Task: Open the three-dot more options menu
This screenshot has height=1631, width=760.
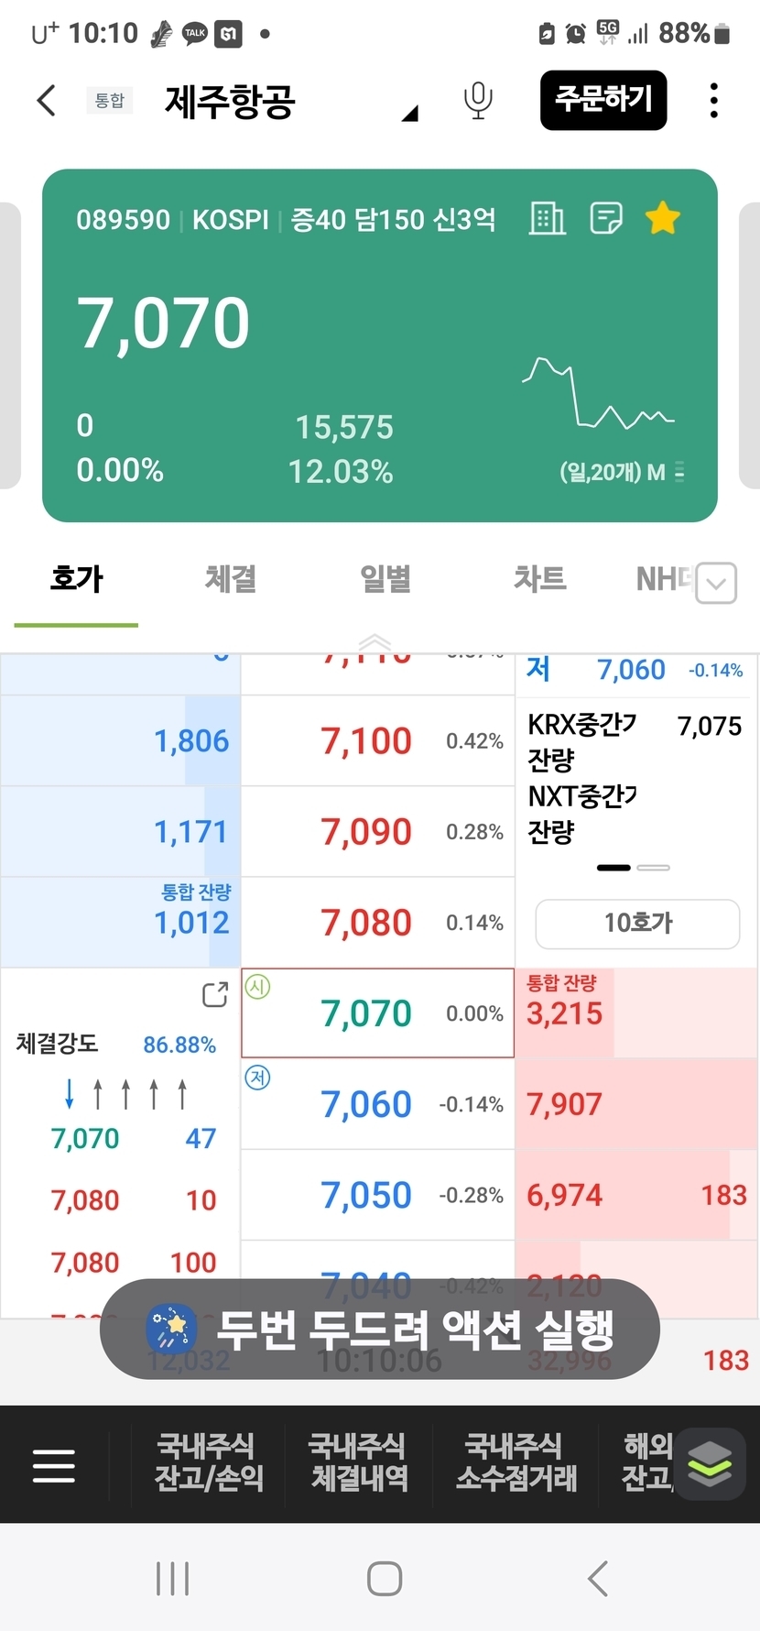Action: point(713,100)
